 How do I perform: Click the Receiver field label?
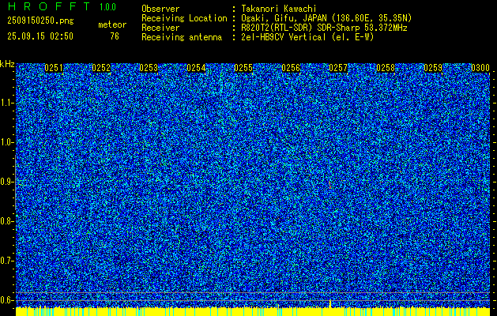160,28
